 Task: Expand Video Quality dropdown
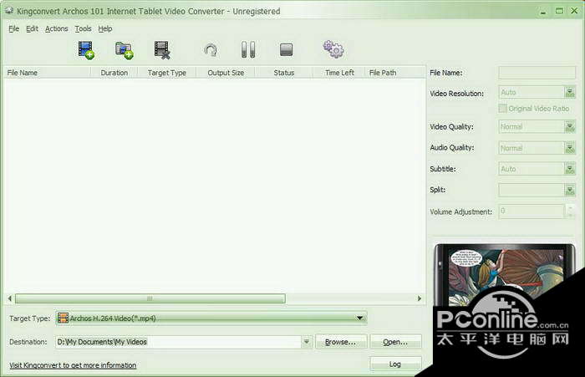569,127
